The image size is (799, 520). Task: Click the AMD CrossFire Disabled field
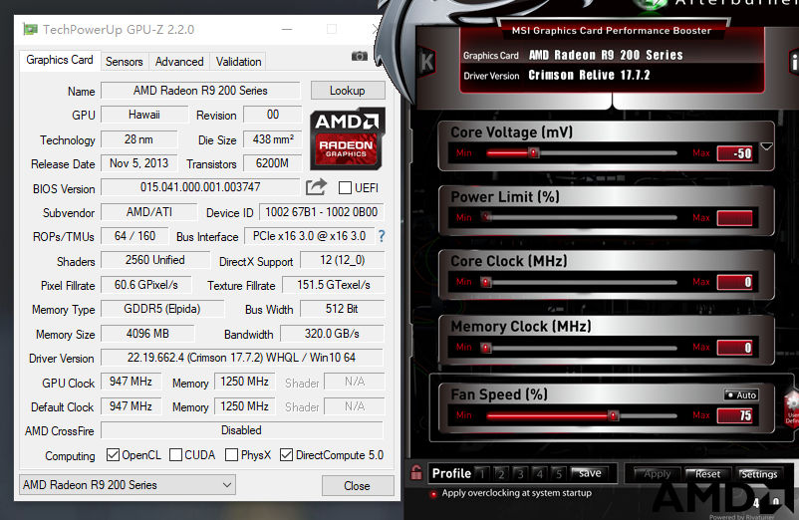[241, 430]
